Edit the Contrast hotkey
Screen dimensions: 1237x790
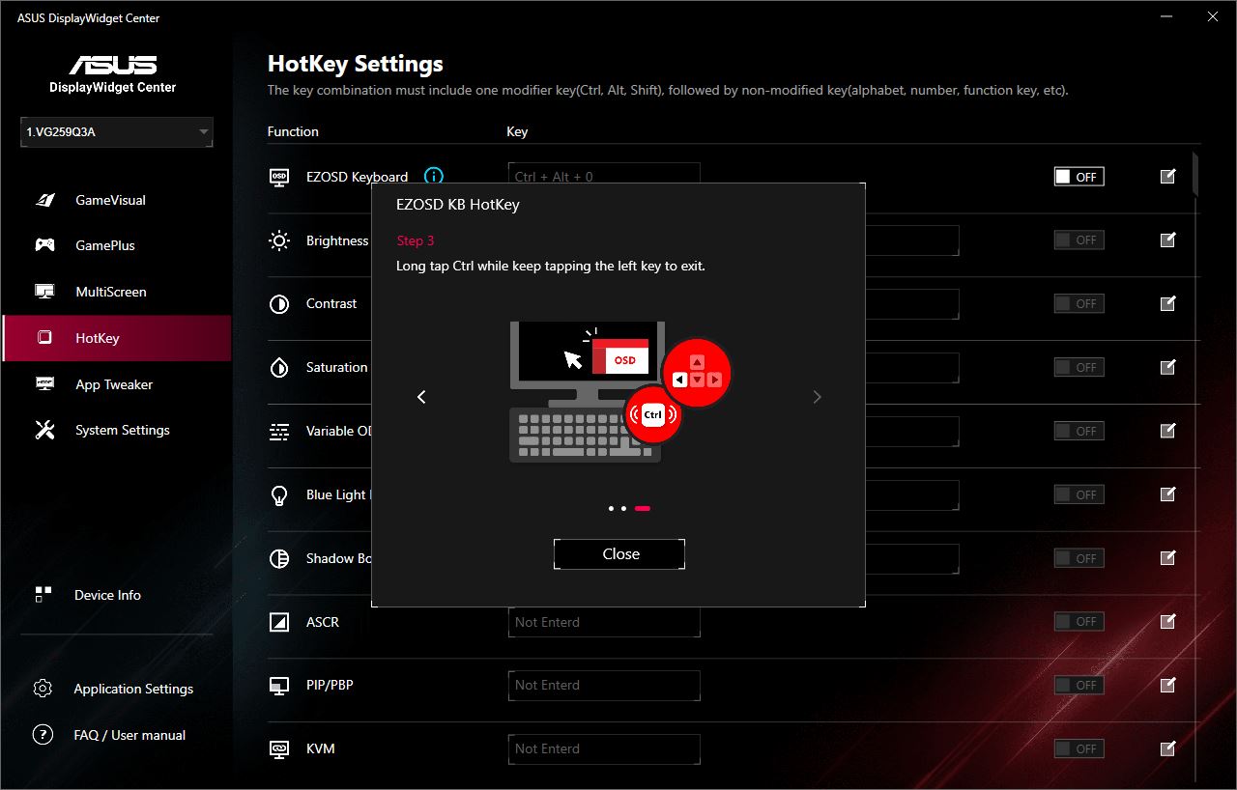1167,303
